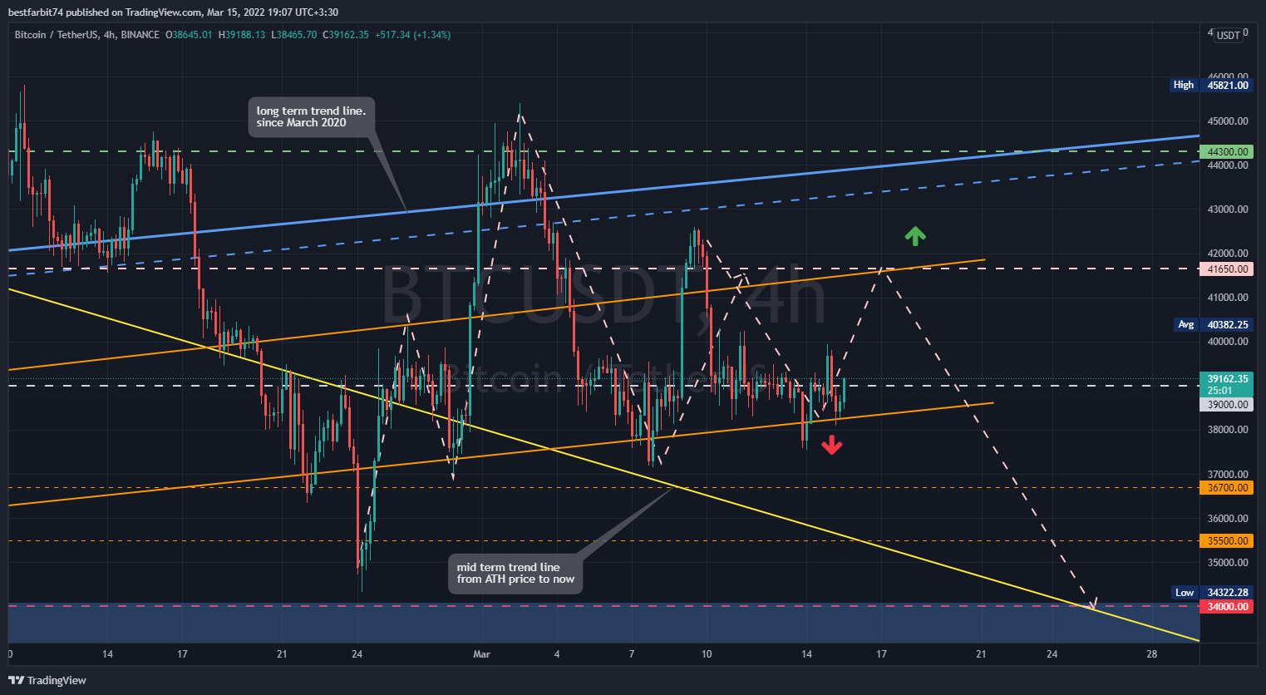This screenshot has height=695, width=1266.
Task: Click the high value H39188.13
Action: [x=242, y=35]
